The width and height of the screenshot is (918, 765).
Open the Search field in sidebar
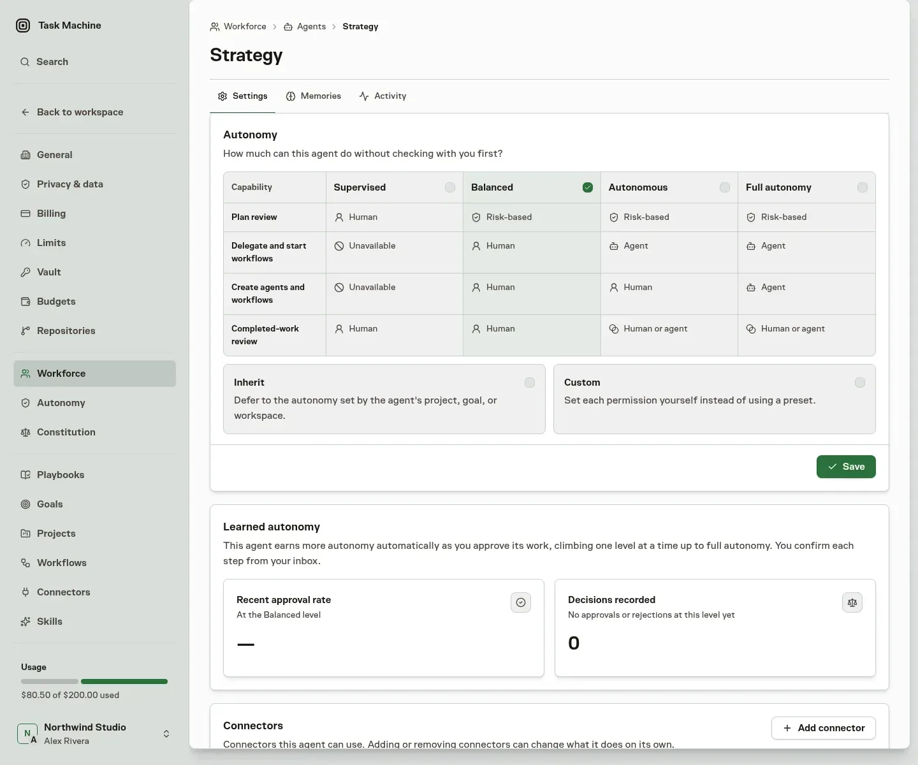coord(94,62)
